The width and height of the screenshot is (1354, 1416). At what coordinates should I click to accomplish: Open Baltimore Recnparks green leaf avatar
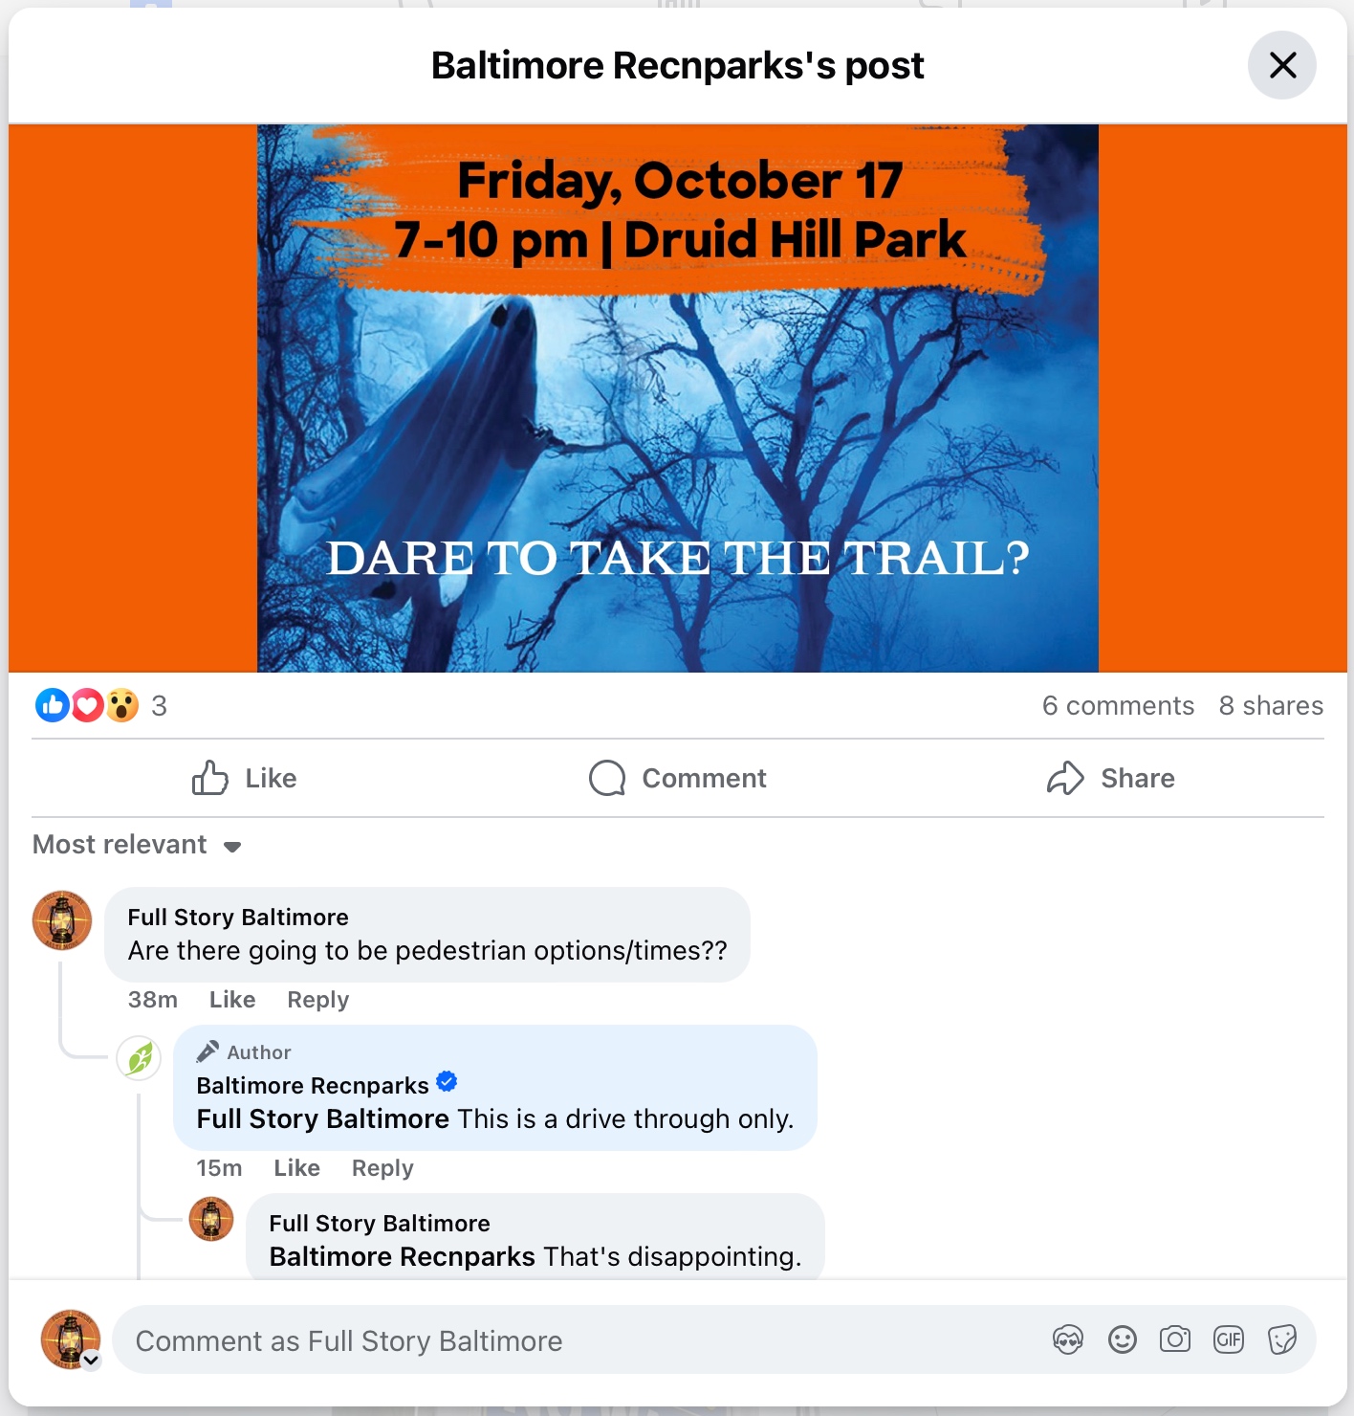(x=140, y=1059)
